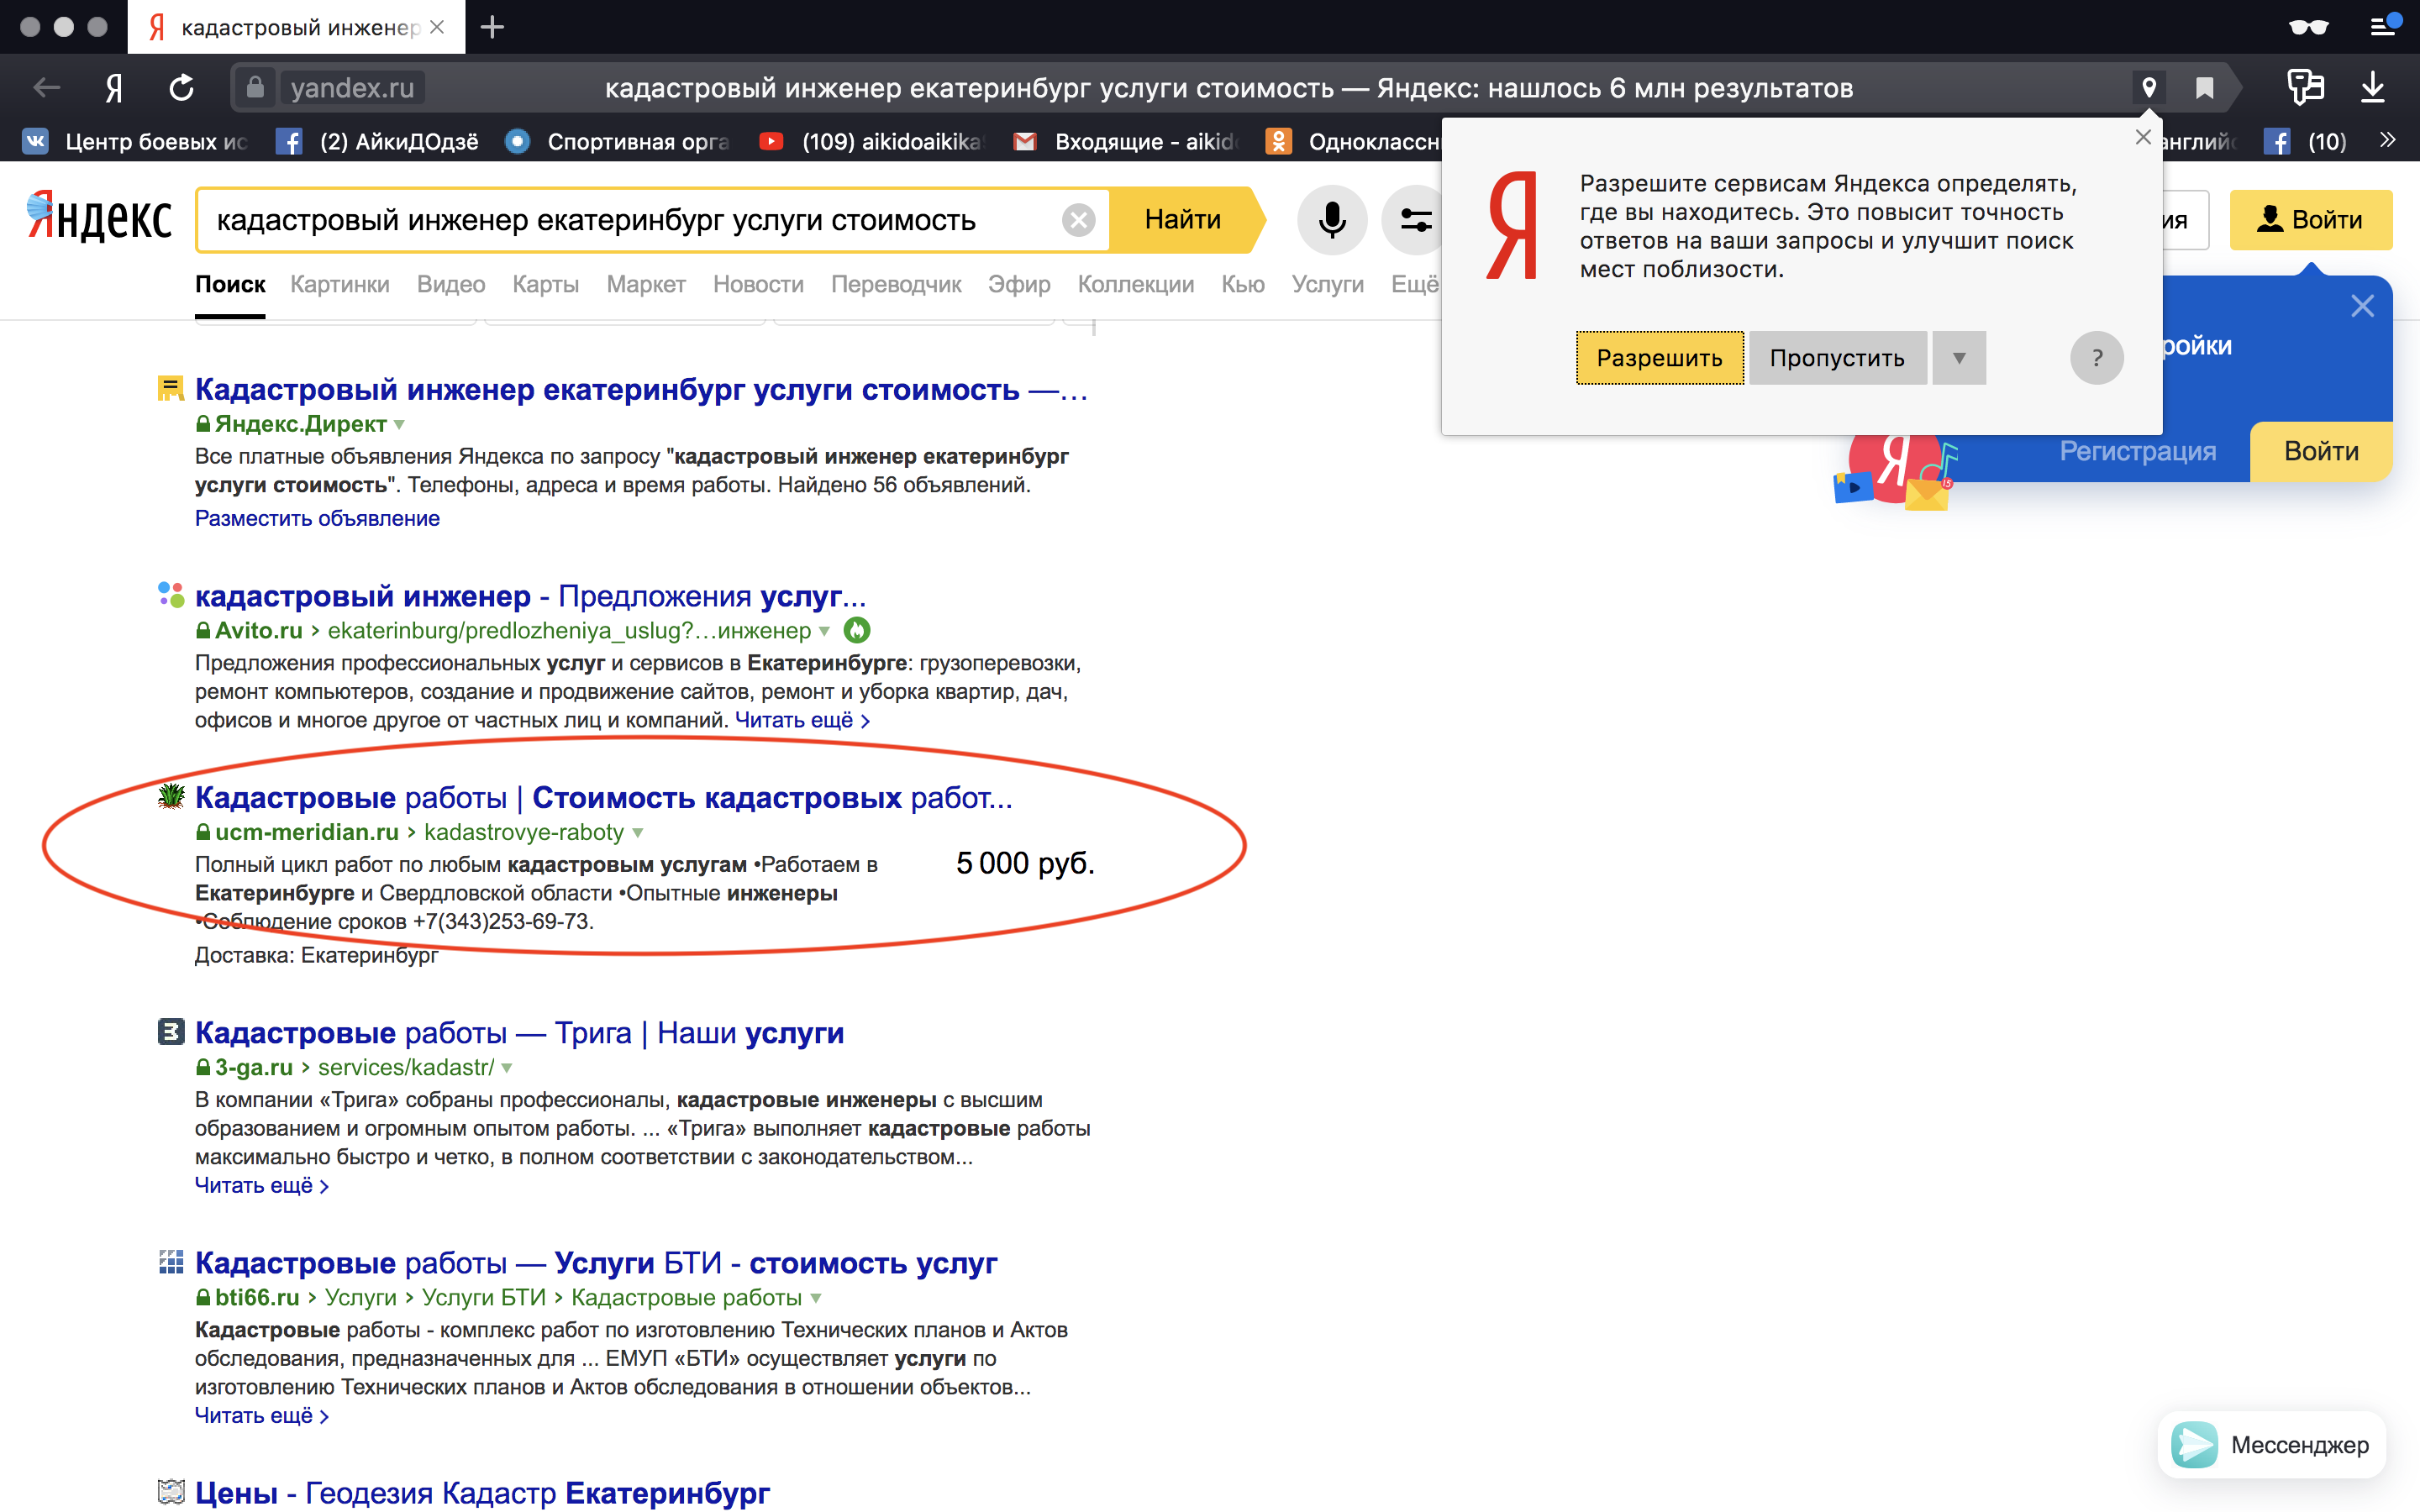Open the Разместить объявление link
2420x1512 pixels.
(x=317, y=518)
